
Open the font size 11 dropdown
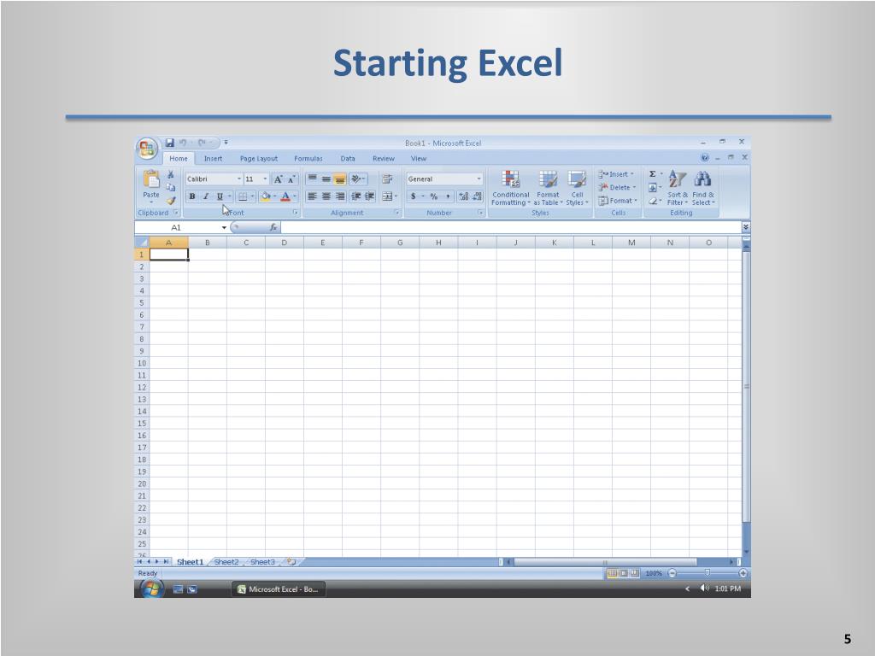coord(265,179)
